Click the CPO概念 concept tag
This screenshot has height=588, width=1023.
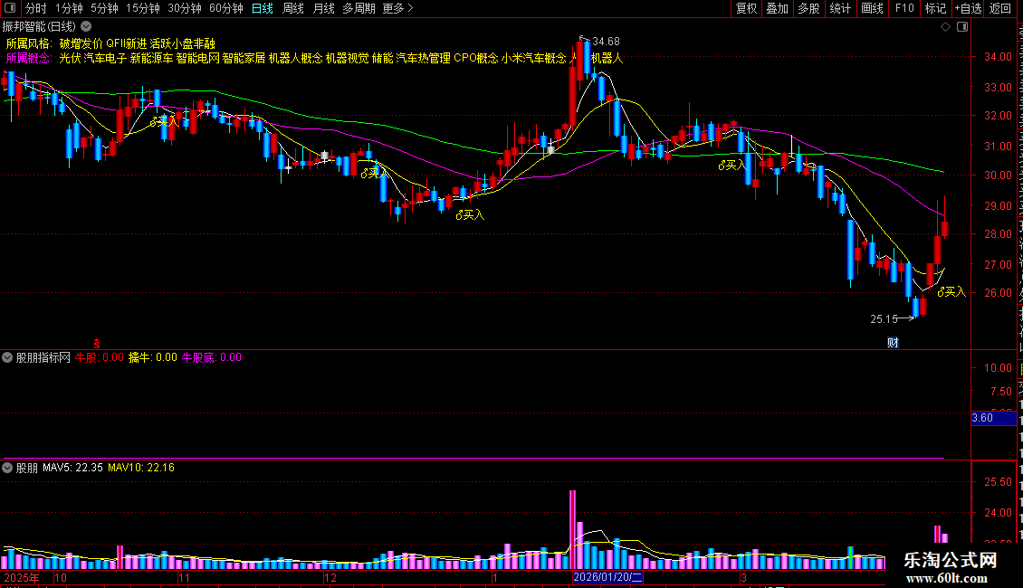point(475,58)
